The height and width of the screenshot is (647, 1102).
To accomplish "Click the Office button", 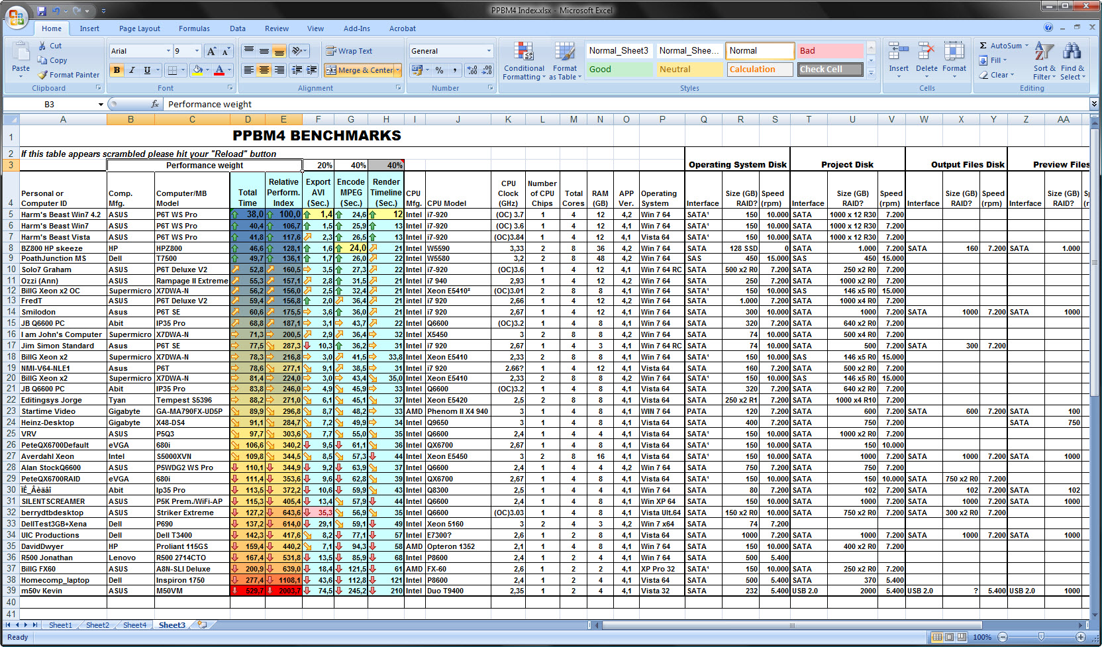I will 16,17.
